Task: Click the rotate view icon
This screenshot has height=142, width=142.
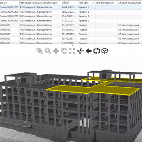Action: (64, 51)
